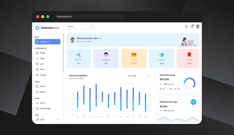Open the Employees card
This screenshot has width=234, height=135.
click(x=106, y=58)
